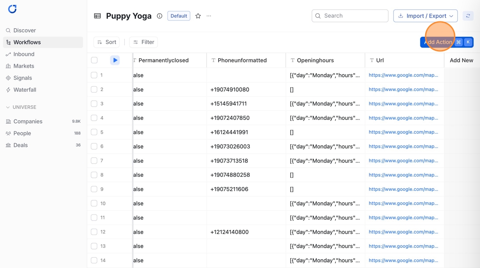Viewport: 480px width, 268px height.
Task: Open Companies list
Action: coord(43,122)
